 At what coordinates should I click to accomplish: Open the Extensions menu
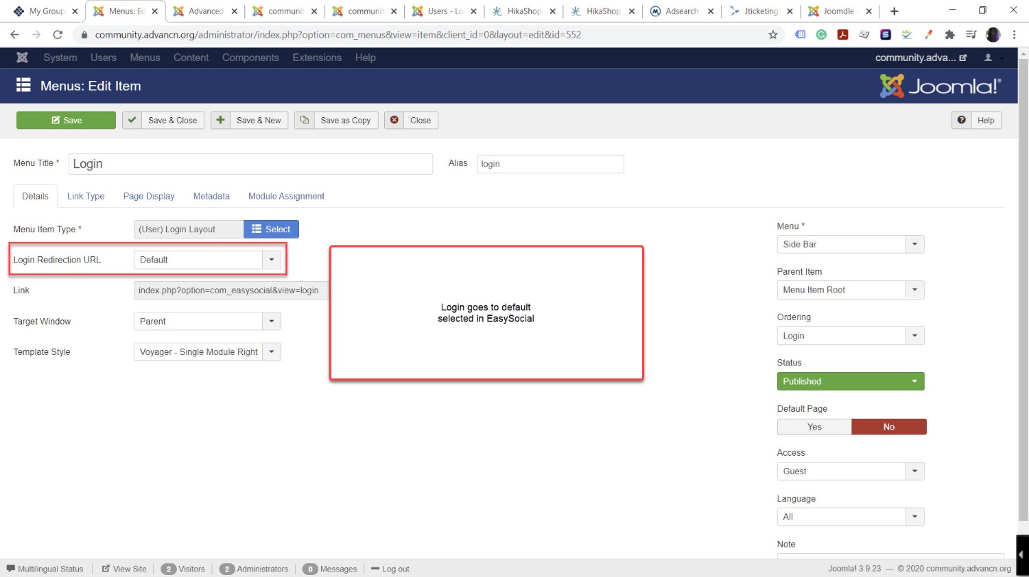tap(316, 58)
